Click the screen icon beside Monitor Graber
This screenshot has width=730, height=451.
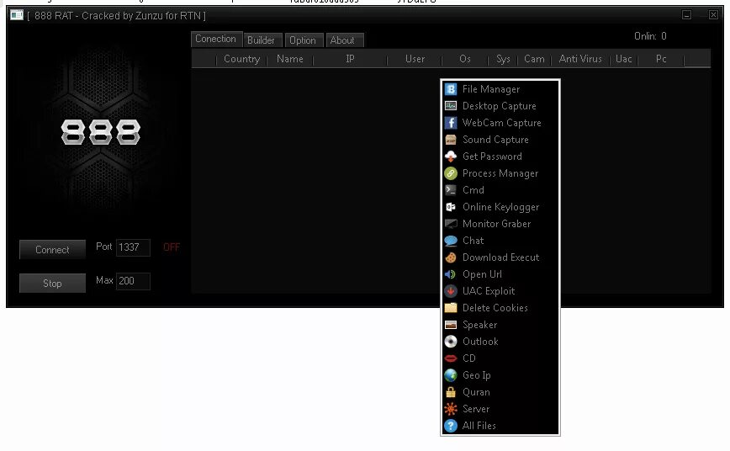pyautogui.click(x=451, y=224)
